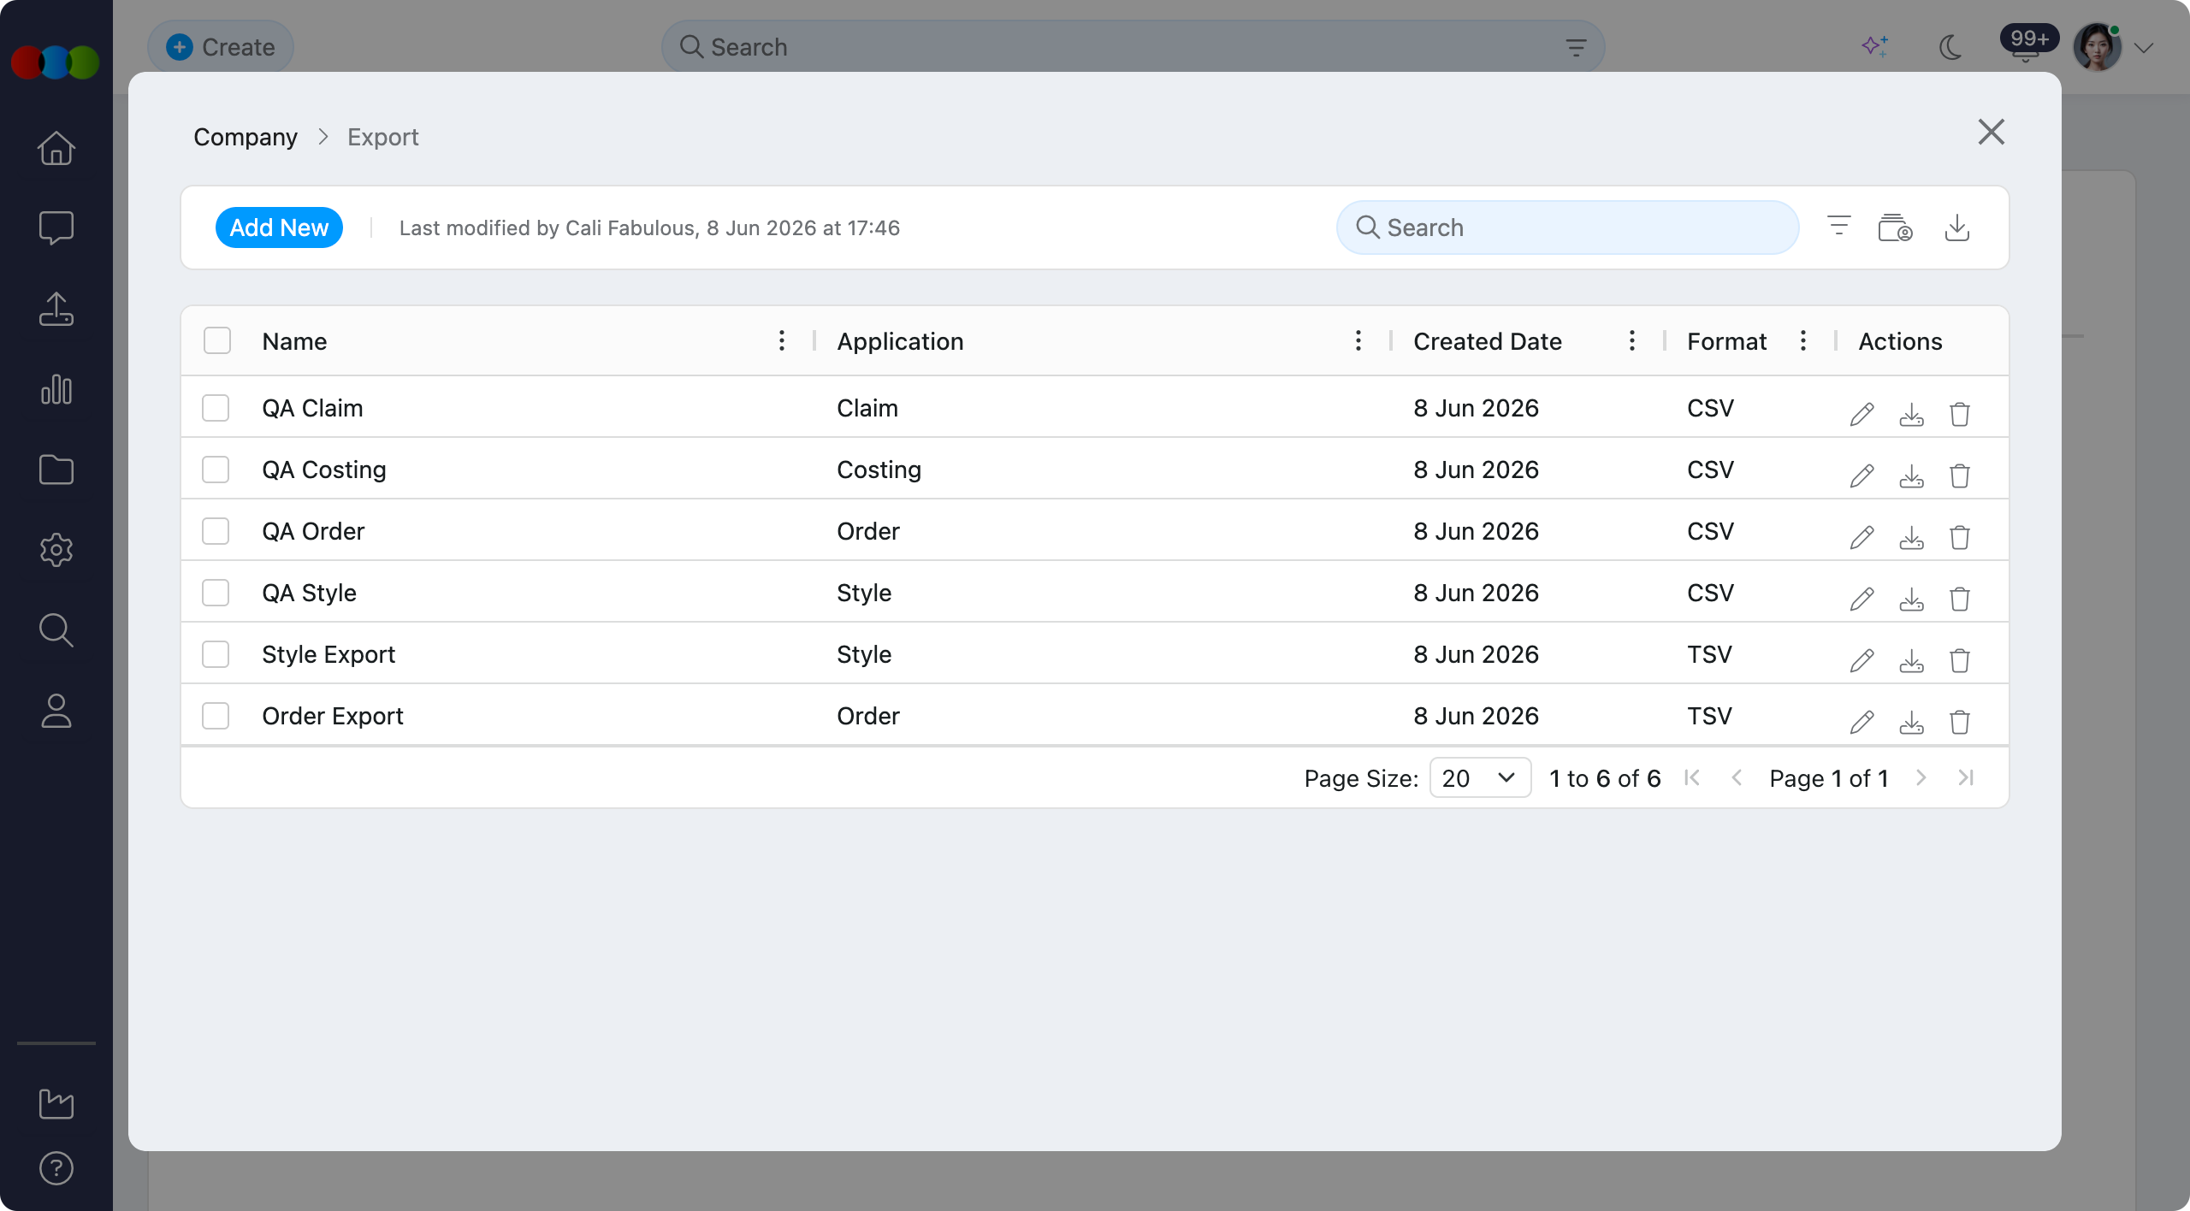Delete the Order Export row
Viewport: 2190px width, 1211px height.
point(1960,723)
